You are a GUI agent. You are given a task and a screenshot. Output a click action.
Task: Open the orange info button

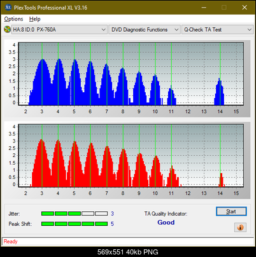coord(240,228)
